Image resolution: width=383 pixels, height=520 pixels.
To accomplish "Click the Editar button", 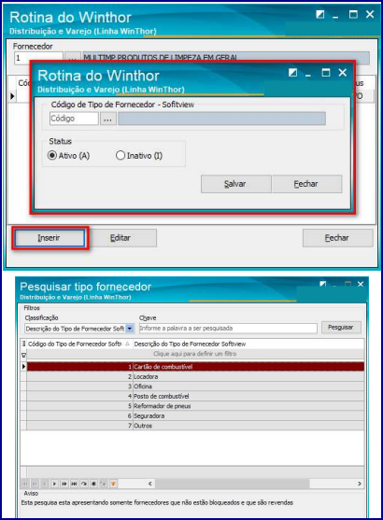I will [121, 238].
